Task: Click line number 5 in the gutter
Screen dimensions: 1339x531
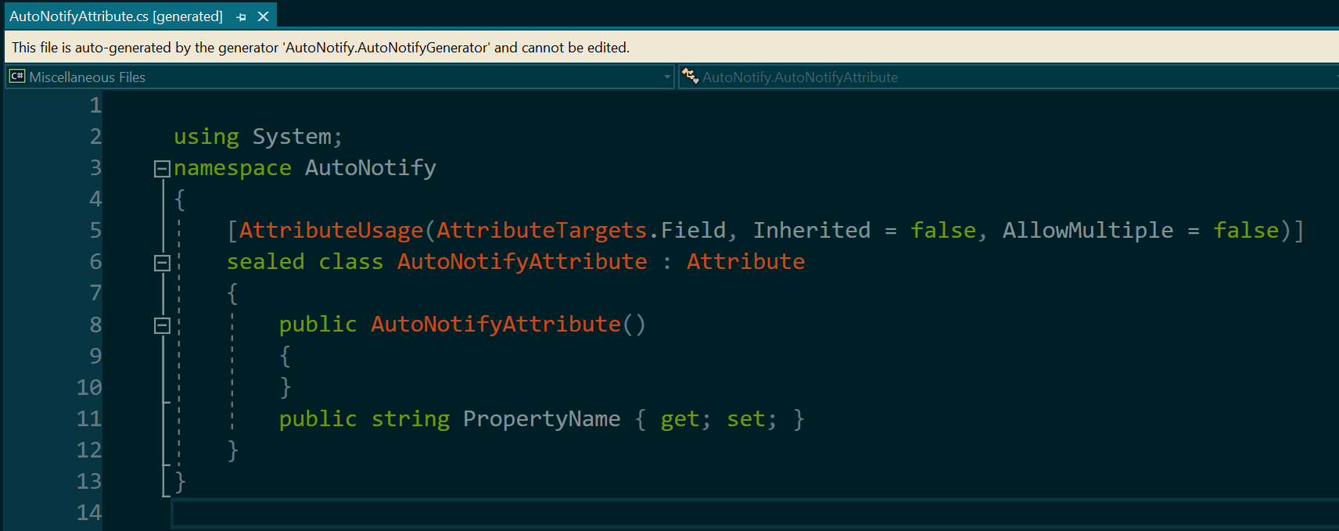Action: 95,231
